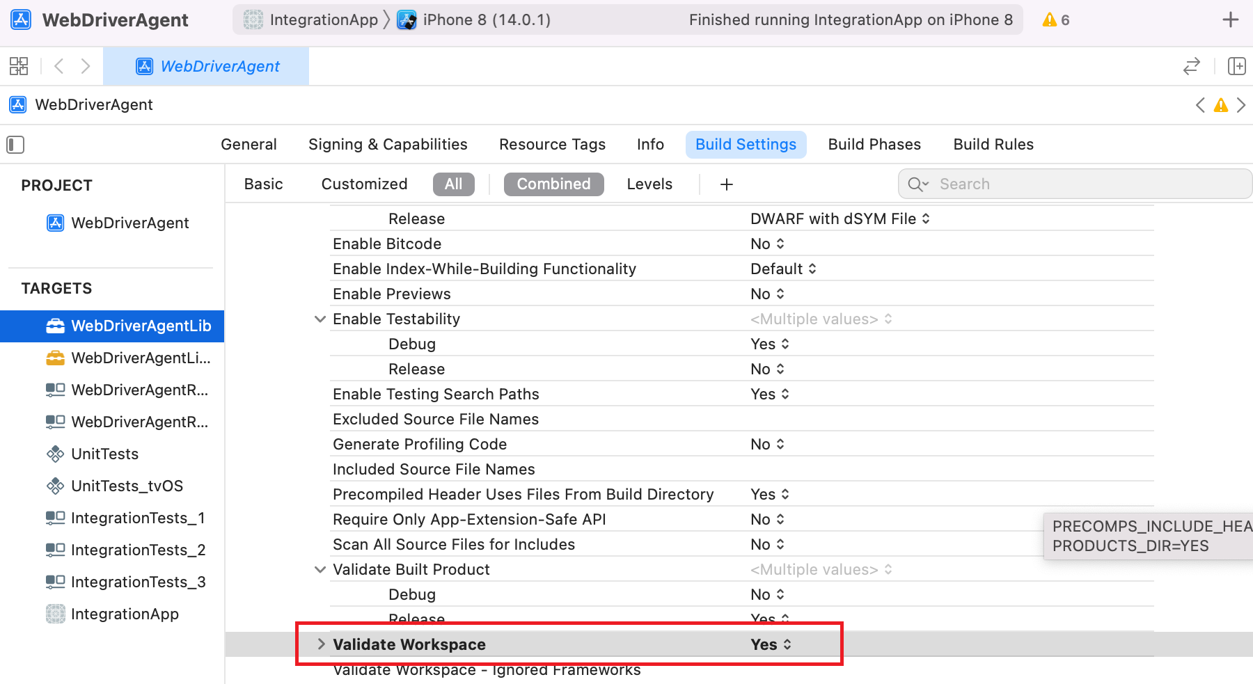Expand the Validate Workspace row
1253x684 pixels.
coord(321,644)
